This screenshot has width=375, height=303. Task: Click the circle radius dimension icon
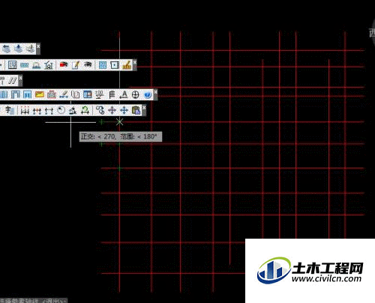point(61,110)
